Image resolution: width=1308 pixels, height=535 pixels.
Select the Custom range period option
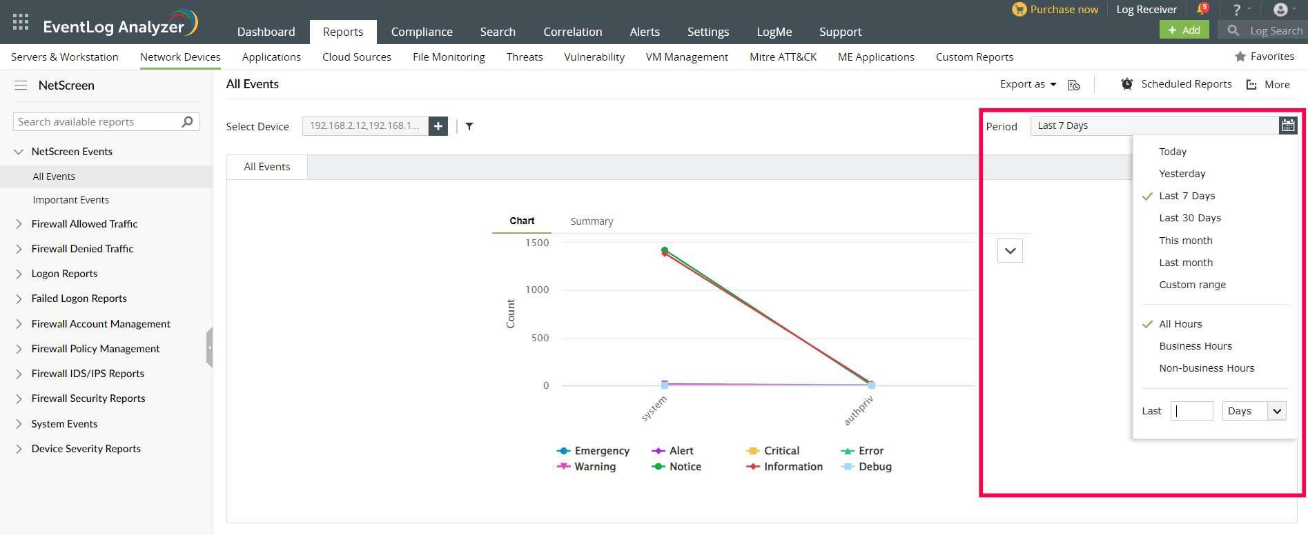point(1192,285)
